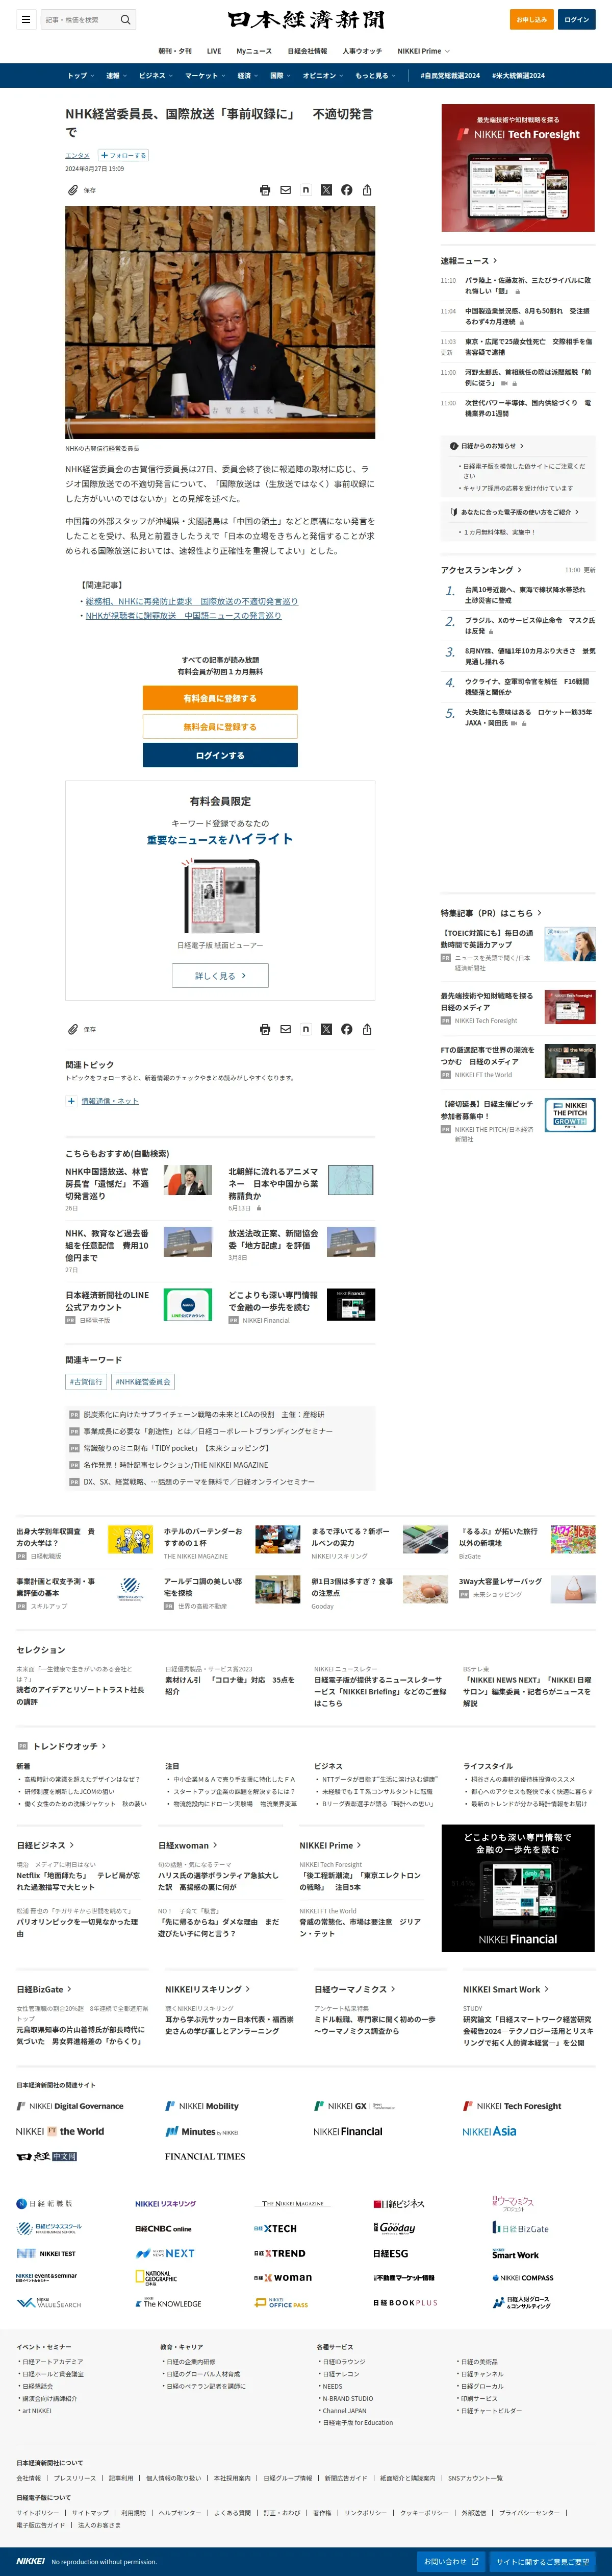The image size is (612, 2576).
Task: Open 日経会社情報 menu item
Action: 308,51
